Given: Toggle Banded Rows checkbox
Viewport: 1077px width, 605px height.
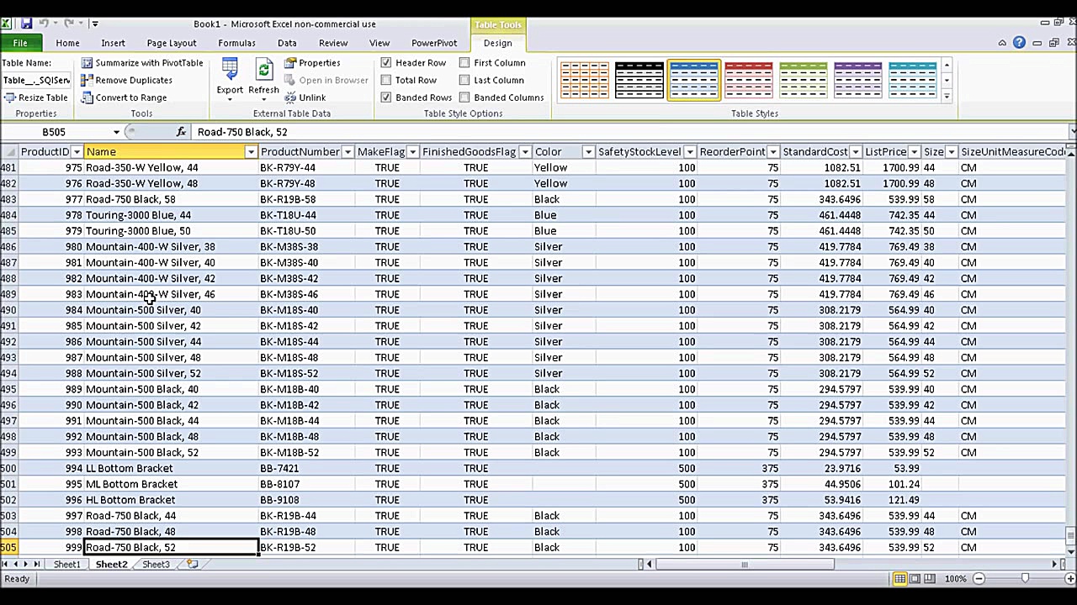Looking at the screenshot, I should [x=386, y=97].
